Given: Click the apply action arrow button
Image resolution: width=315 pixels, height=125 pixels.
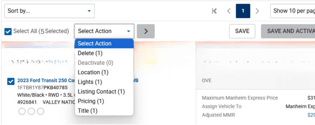Looking at the screenshot, I should pos(146,31).
